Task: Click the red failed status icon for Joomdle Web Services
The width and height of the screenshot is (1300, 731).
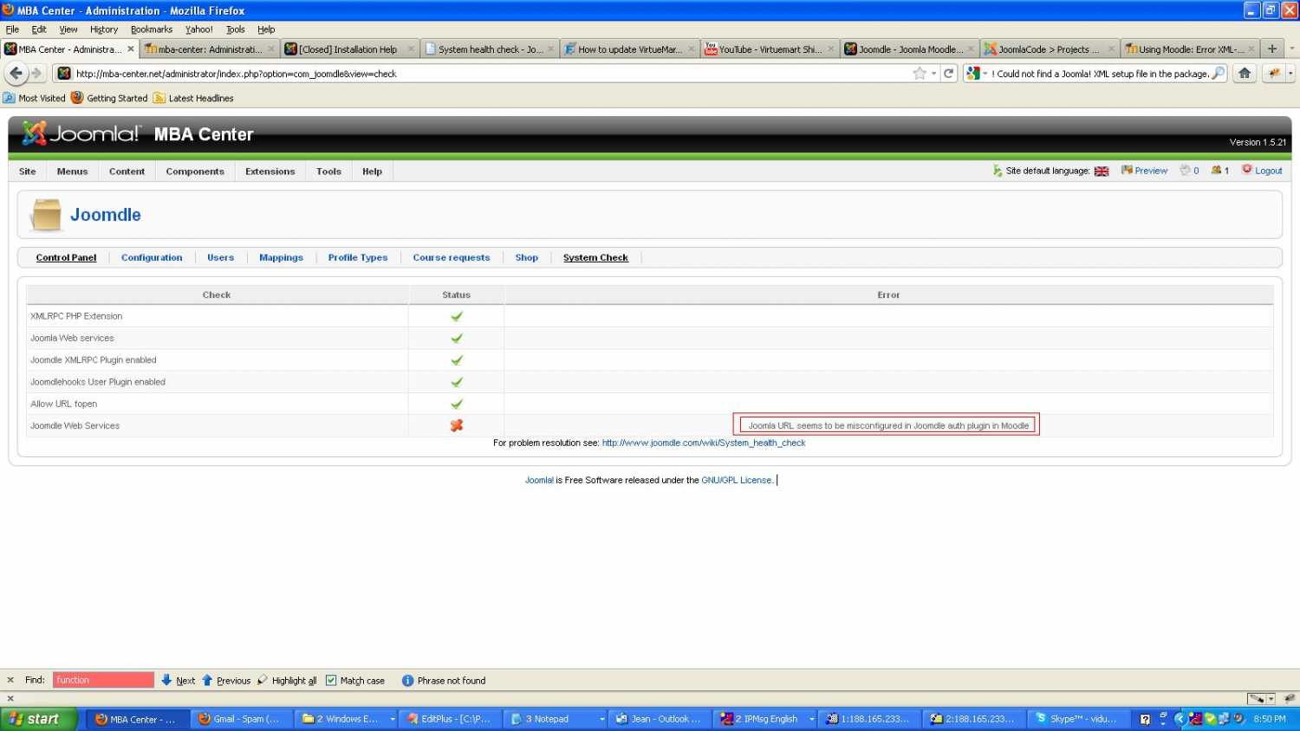Action: [456, 425]
